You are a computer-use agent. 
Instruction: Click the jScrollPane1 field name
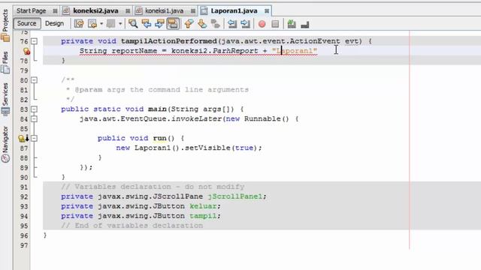tap(235, 196)
